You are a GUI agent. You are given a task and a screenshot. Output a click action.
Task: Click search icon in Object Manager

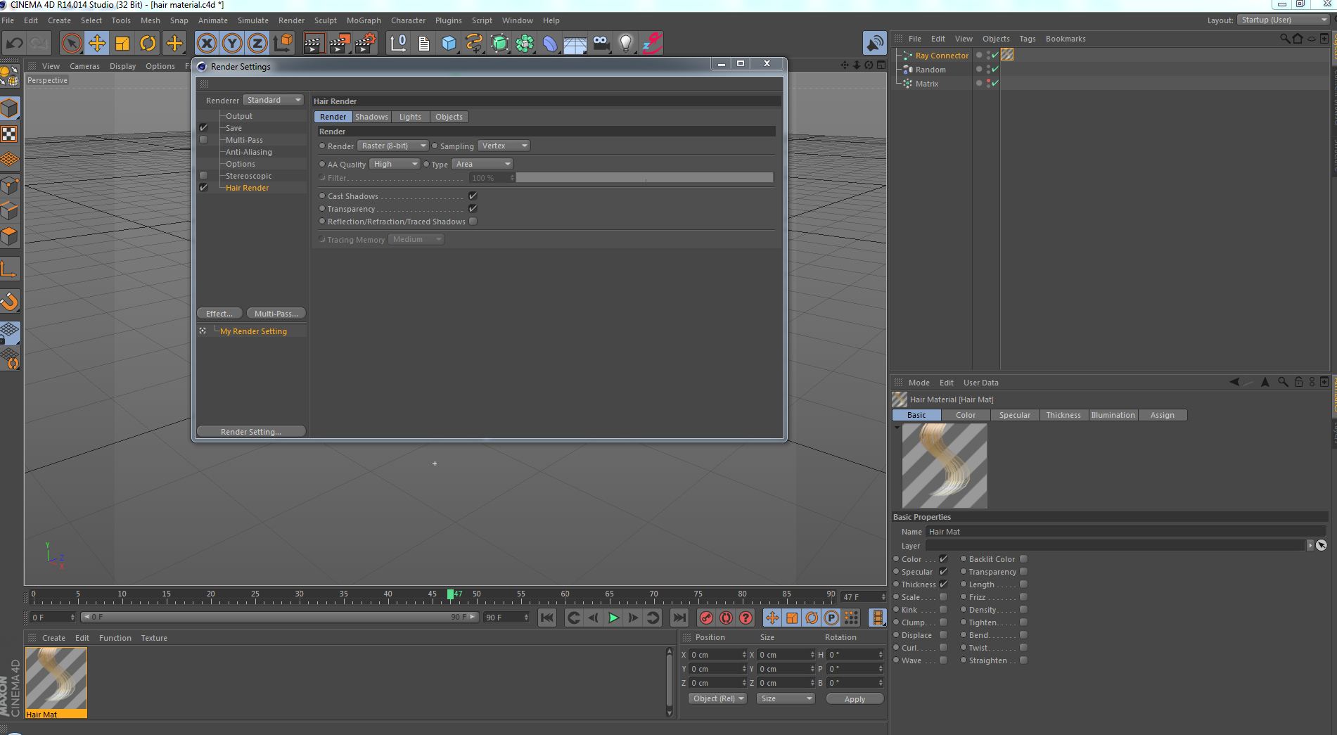click(1285, 39)
